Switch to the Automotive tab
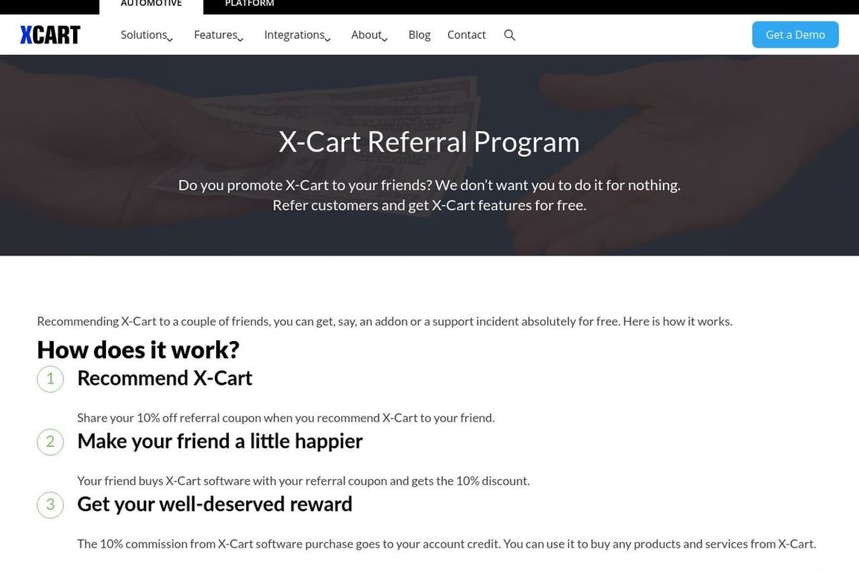This screenshot has width=859, height=572. pos(151,4)
